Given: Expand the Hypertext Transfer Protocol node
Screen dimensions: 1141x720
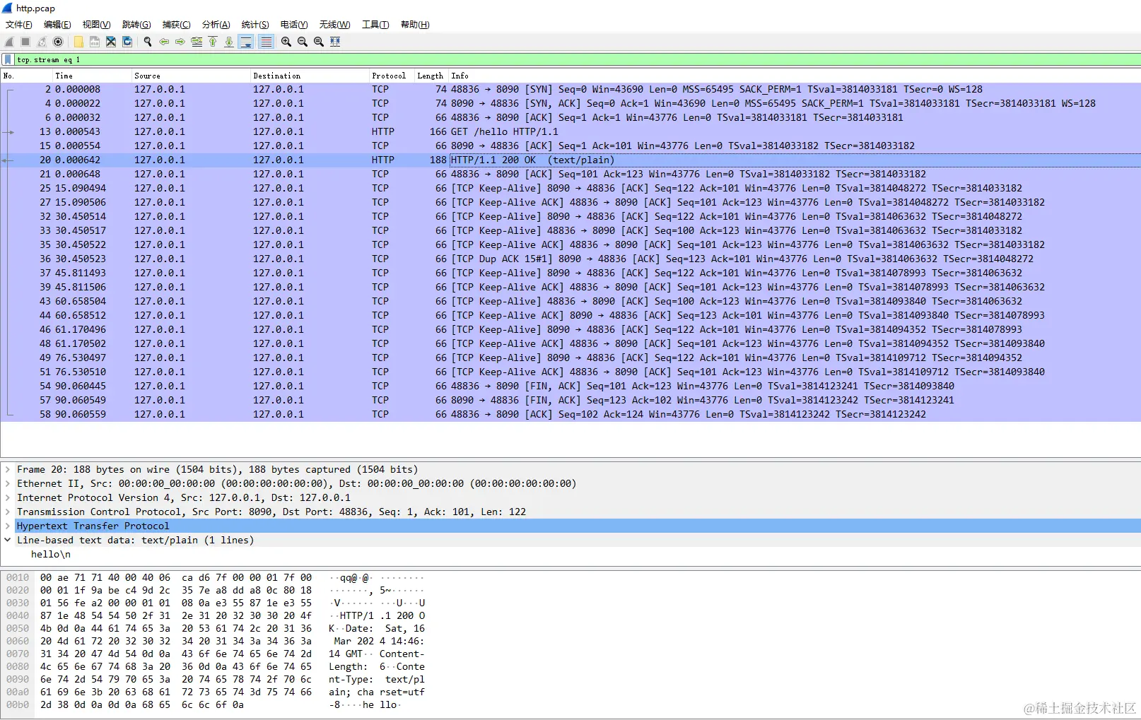Looking at the screenshot, I should [x=8, y=526].
